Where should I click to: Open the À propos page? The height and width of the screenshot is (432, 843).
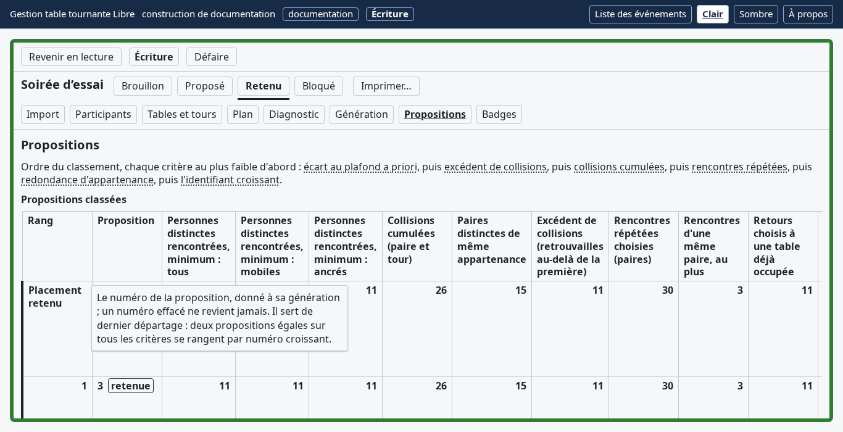coord(808,14)
